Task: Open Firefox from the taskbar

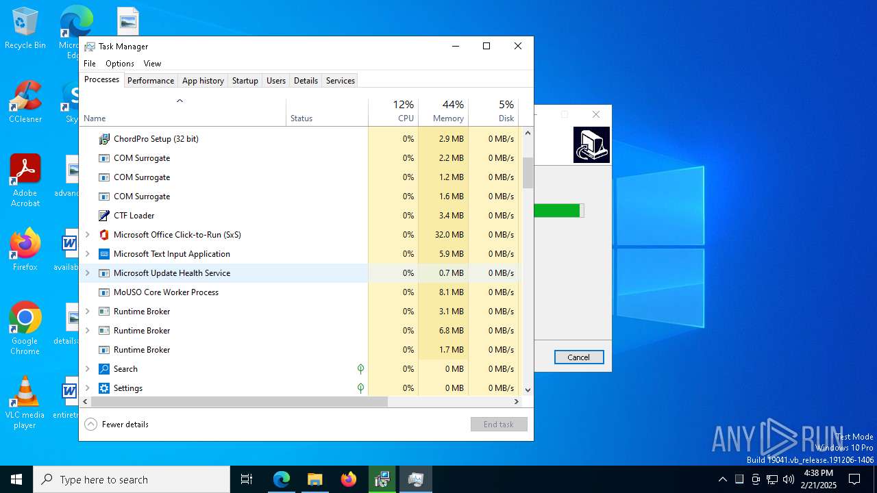Action: 349,479
